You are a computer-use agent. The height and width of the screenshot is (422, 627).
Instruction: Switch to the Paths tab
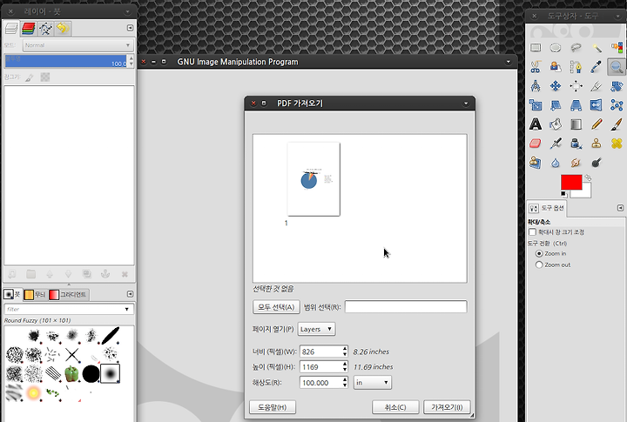[x=45, y=29]
